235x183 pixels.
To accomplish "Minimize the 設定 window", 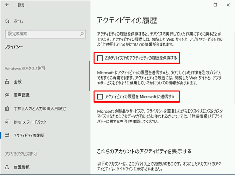I will point(203,5).
